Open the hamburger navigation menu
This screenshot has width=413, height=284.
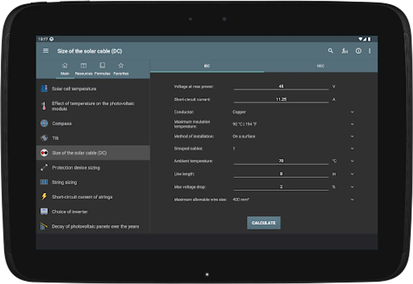coord(46,51)
